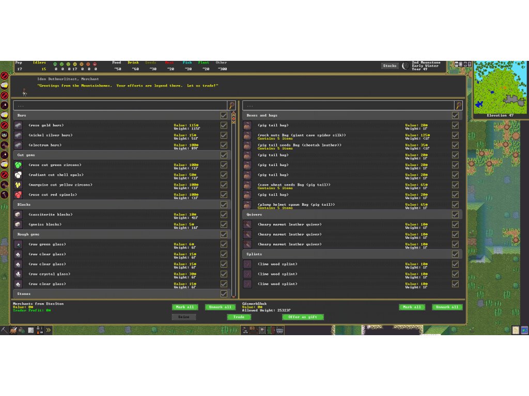Click the moon phase date icon
This screenshot has height=396, width=529.
click(x=406, y=65)
